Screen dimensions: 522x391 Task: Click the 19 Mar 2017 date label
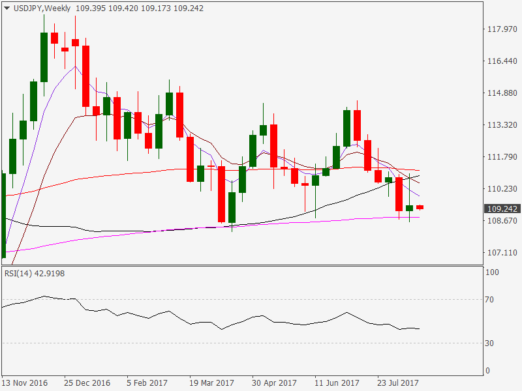coord(211,383)
